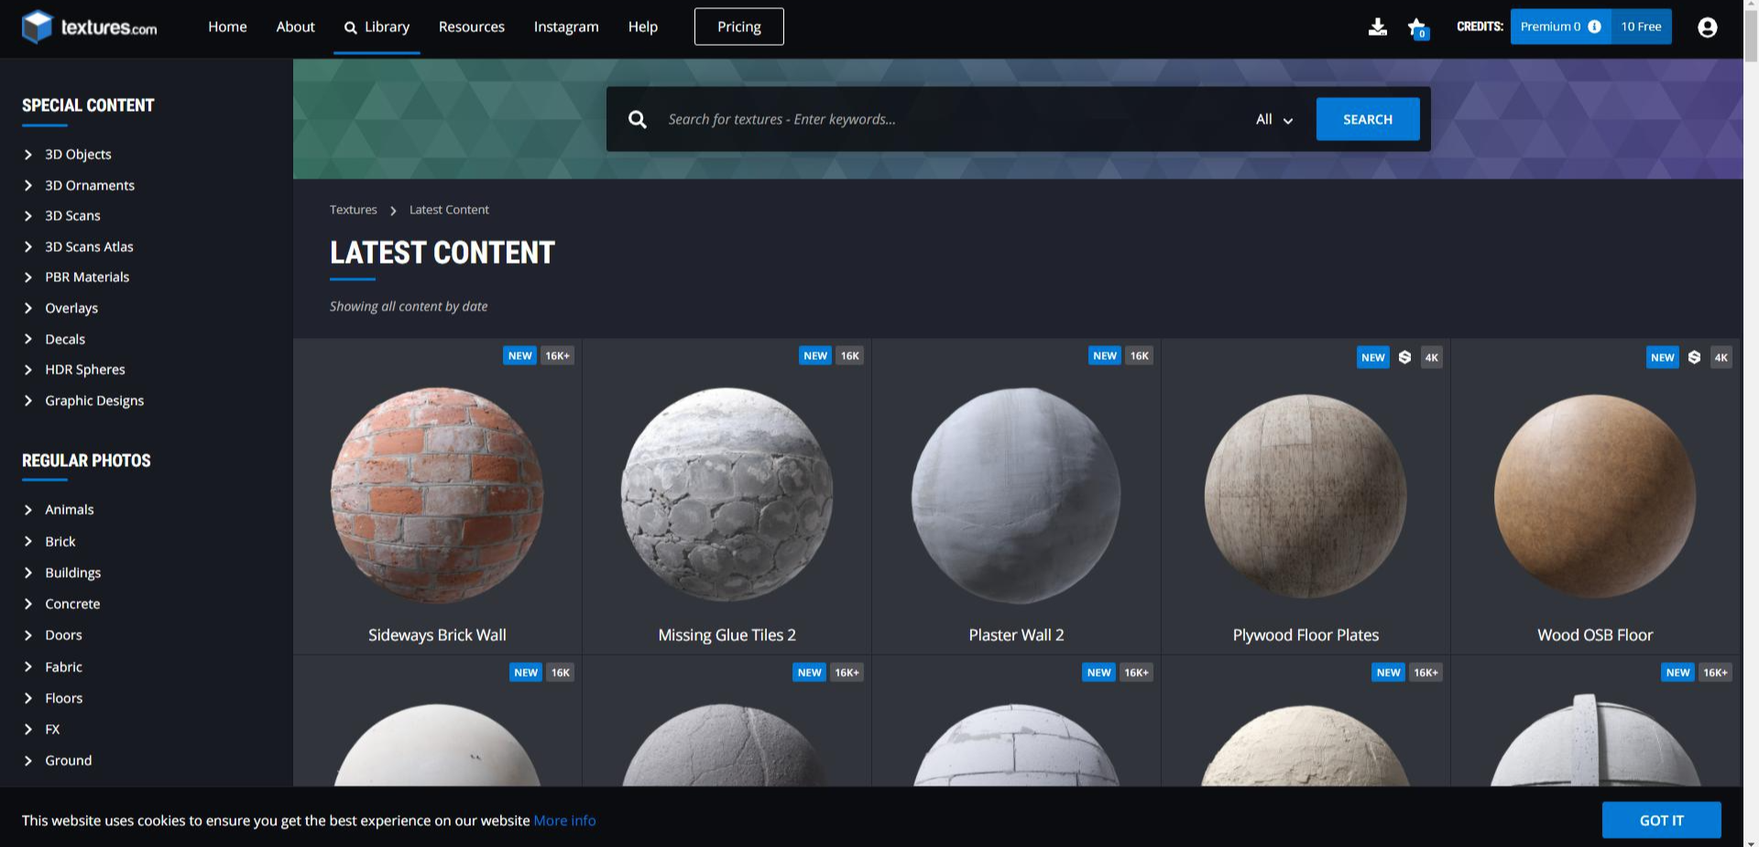Click Latest Content breadcrumb
The height and width of the screenshot is (847, 1759).
449,210
